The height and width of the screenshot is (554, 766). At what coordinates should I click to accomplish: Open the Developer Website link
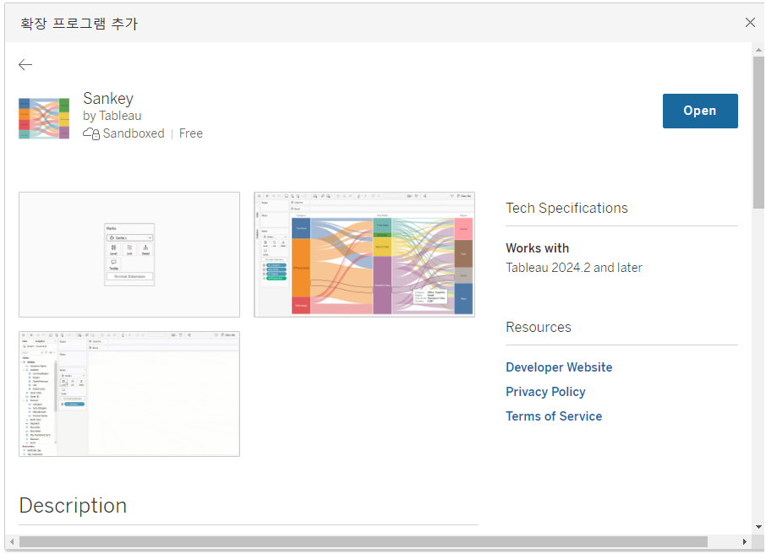tap(559, 367)
